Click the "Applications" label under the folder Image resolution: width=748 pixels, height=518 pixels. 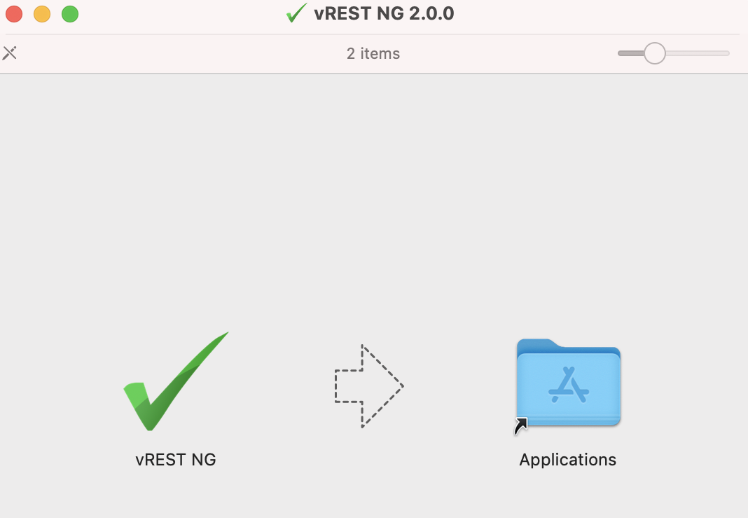coord(568,460)
